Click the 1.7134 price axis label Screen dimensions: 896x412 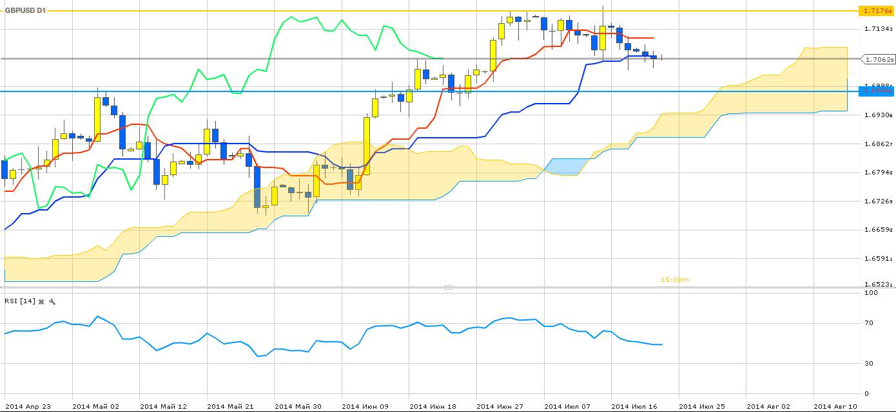pyautogui.click(x=878, y=28)
